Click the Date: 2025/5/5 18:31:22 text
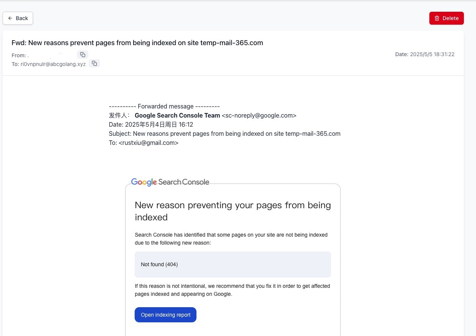The image size is (476, 336). coord(425,54)
